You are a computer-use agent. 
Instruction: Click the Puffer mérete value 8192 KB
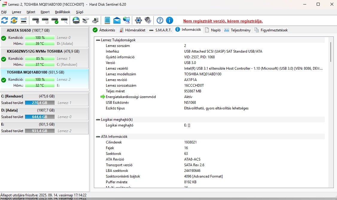coord(190,182)
